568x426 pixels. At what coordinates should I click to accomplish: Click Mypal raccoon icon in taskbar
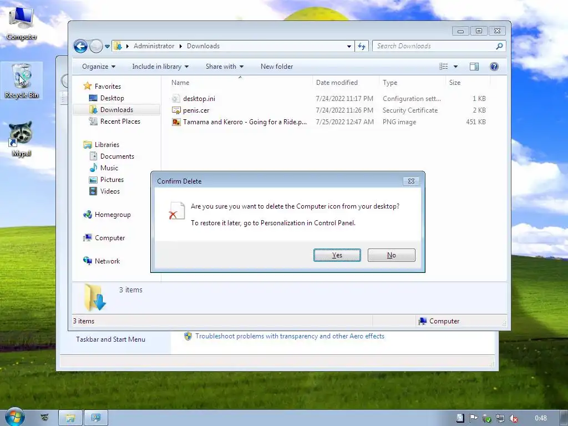pos(44,418)
